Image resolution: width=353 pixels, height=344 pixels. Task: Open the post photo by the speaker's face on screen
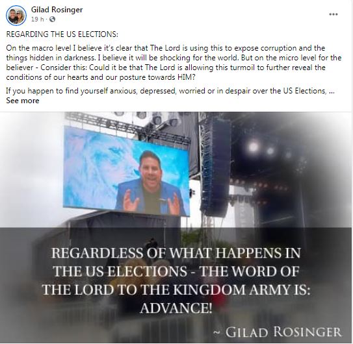(150, 167)
